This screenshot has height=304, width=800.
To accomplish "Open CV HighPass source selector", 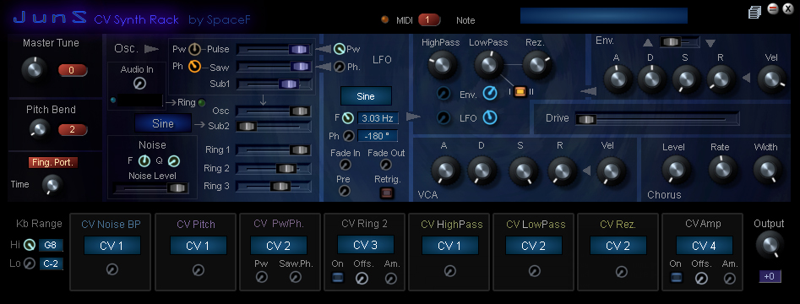I will [450, 246].
